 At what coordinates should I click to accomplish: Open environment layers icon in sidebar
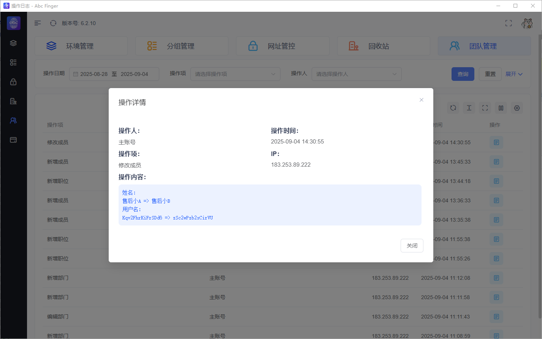tap(13, 43)
